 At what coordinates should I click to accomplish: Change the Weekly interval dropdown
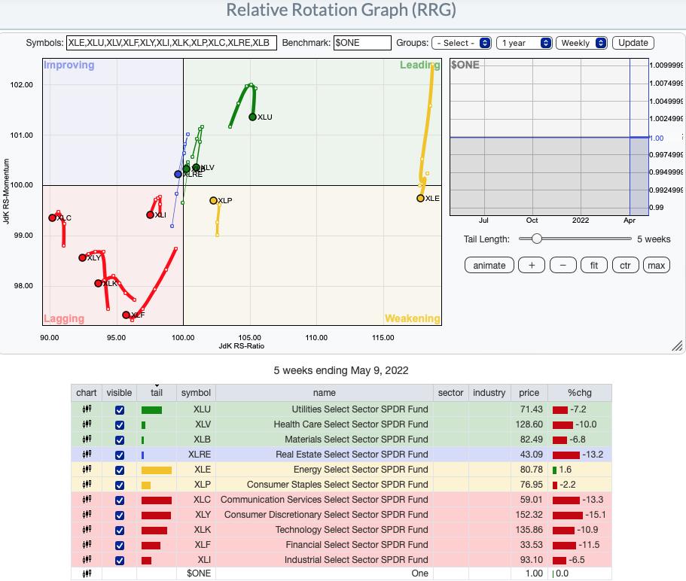coord(582,43)
